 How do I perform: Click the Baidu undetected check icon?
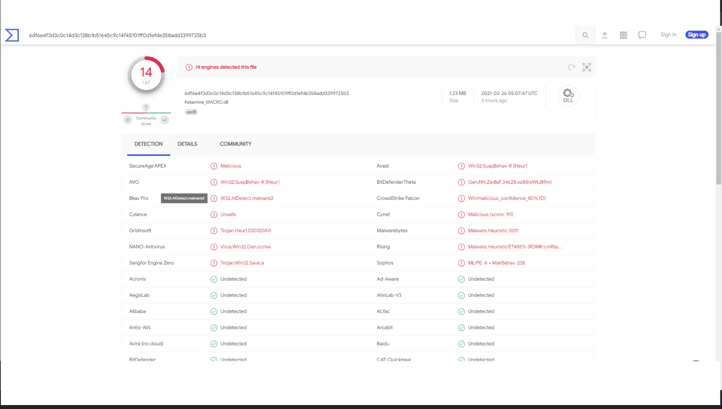[x=461, y=344]
